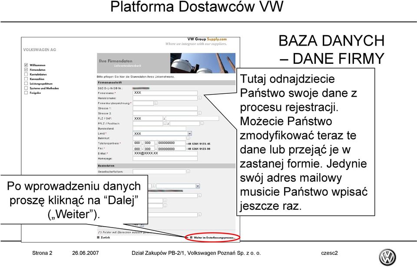Toggle the Systeme und Methoden checkbox

coord(26,88)
